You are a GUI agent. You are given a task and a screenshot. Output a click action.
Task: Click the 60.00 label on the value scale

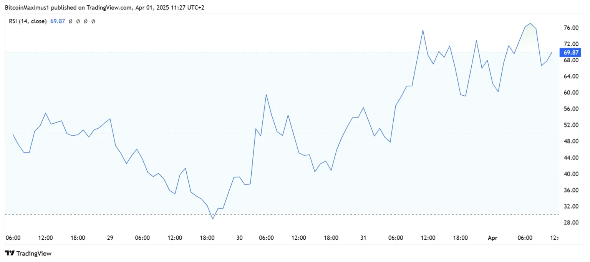click(x=571, y=93)
